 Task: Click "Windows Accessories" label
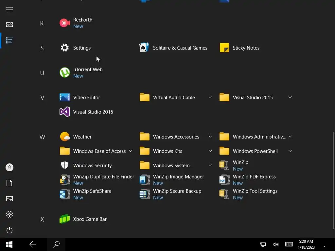coord(176,137)
